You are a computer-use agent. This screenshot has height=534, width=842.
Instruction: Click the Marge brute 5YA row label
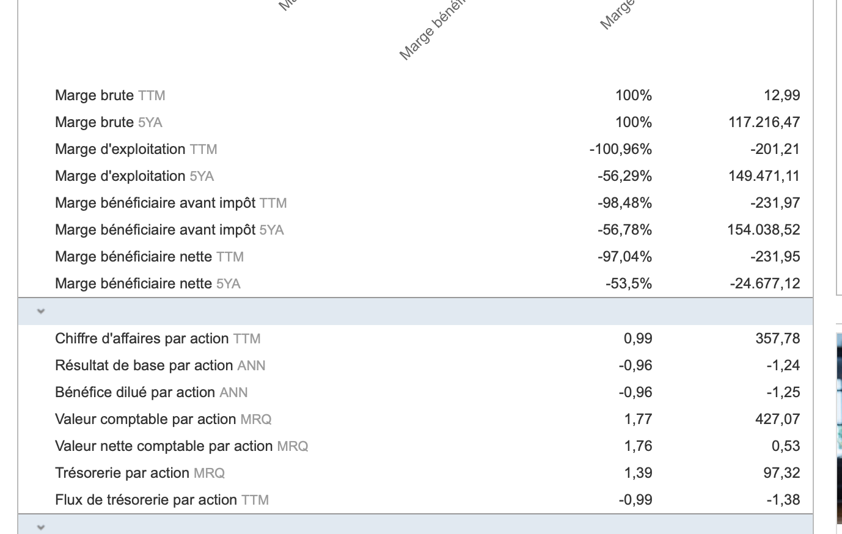pos(109,122)
